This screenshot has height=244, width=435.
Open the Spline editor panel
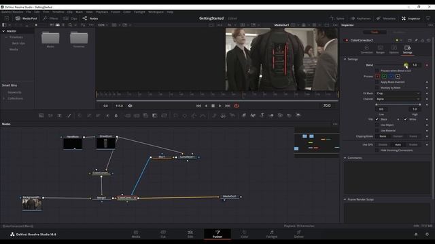[337, 18]
